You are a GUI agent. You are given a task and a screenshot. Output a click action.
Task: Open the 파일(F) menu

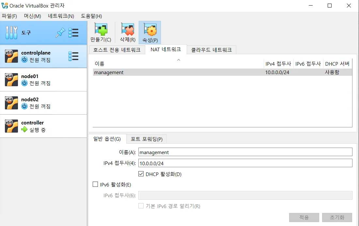9,16
